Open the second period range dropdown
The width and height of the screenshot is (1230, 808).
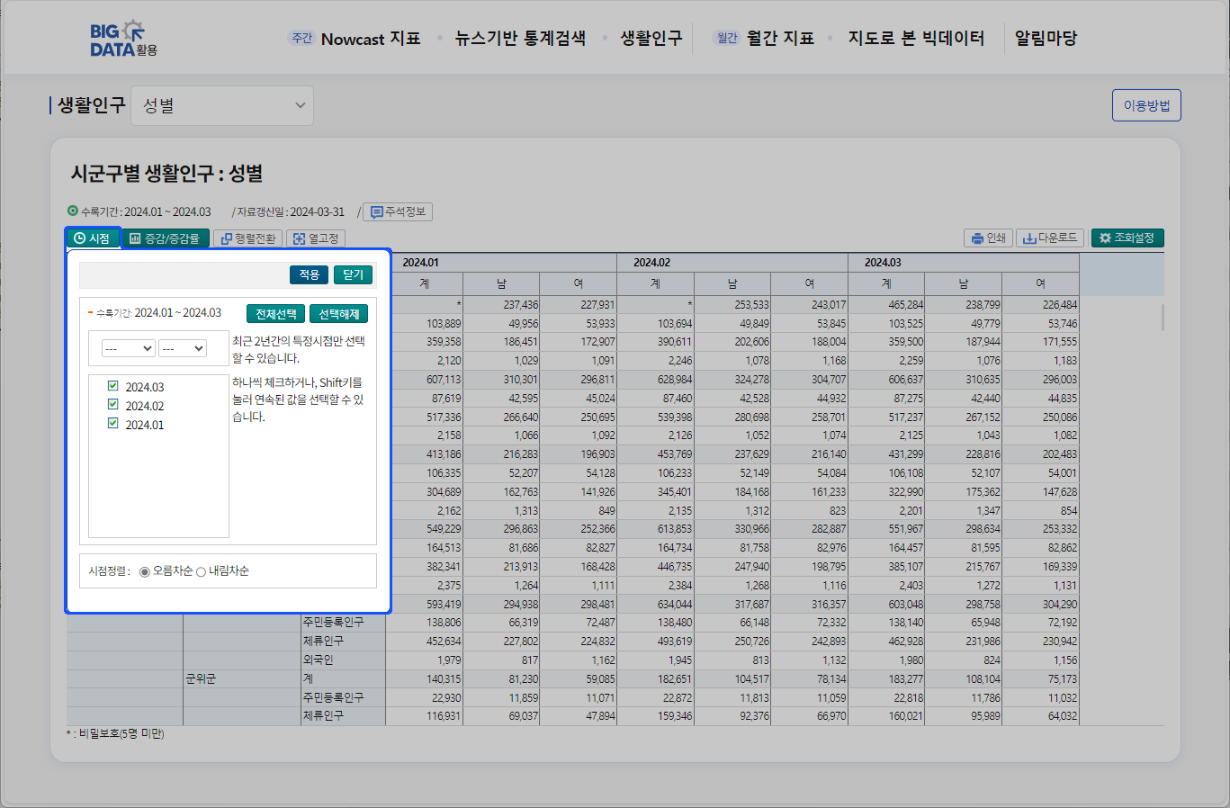tap(184, 348)
